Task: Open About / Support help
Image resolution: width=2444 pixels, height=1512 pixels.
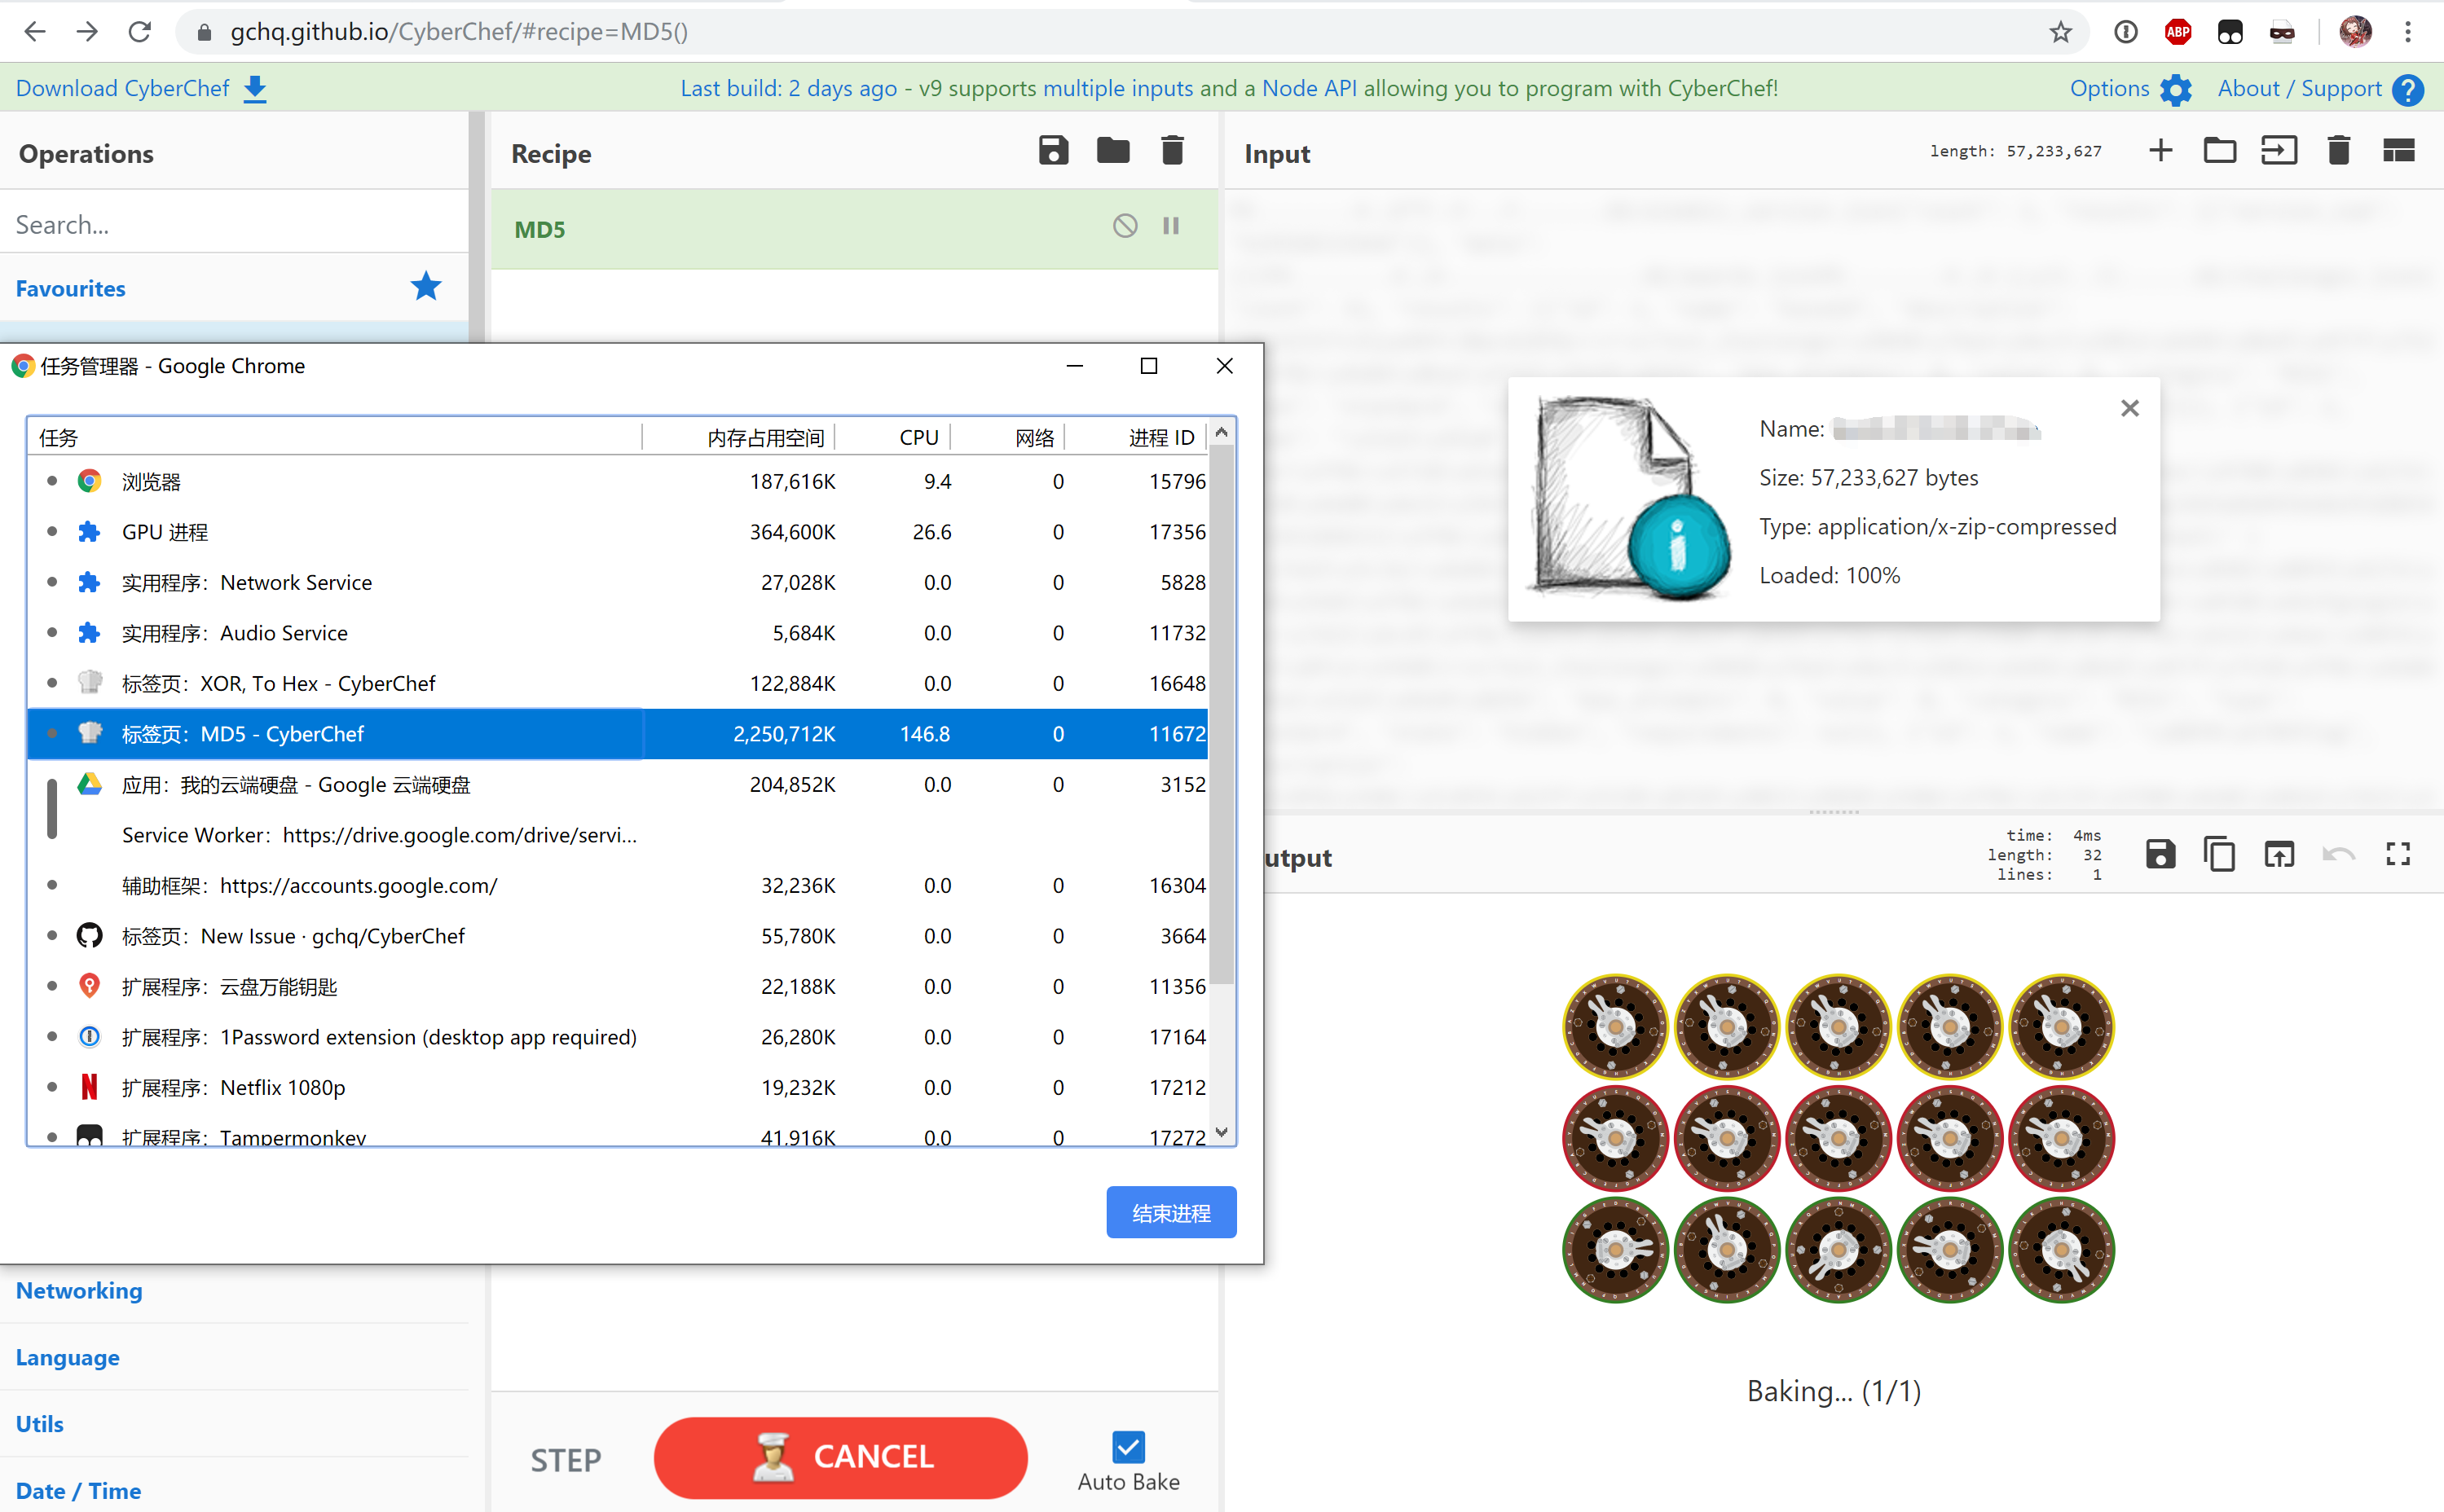Action: pyautogui.click(x=2320, y=89)
